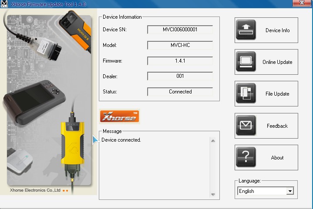This screenshot has height=209, width=313.
Task: Click the Feedback envelope icon
Action: [246, 126]
